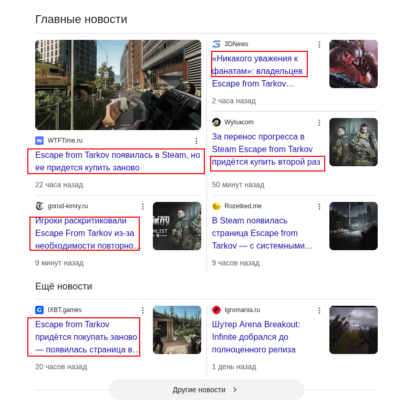The image size is (415, 407).
Task: Open options menu for 3DNews article
Action: 319,45
